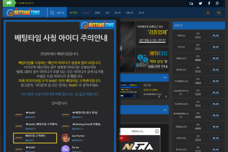Click Zac Purton profile avatar
The image size is (228, 152).
[65, 138]
